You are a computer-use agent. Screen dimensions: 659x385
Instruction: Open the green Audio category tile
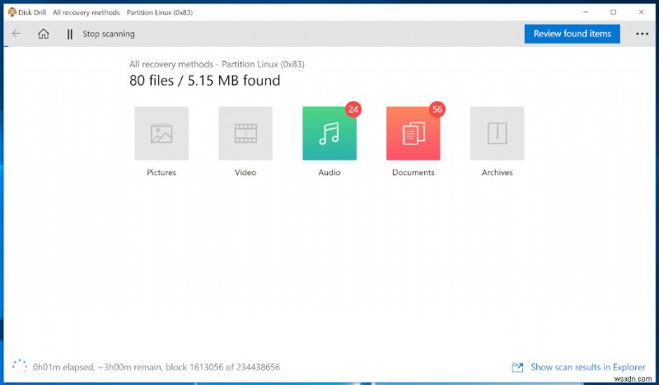[329, 133]
